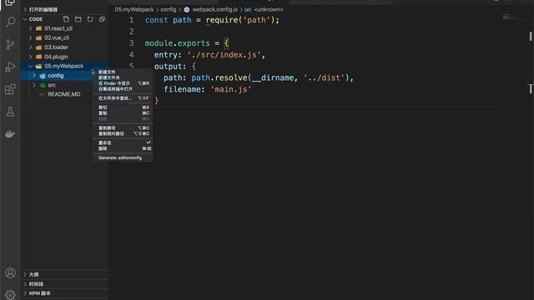
Task: Open the Docker view
Action: point(10,134)
